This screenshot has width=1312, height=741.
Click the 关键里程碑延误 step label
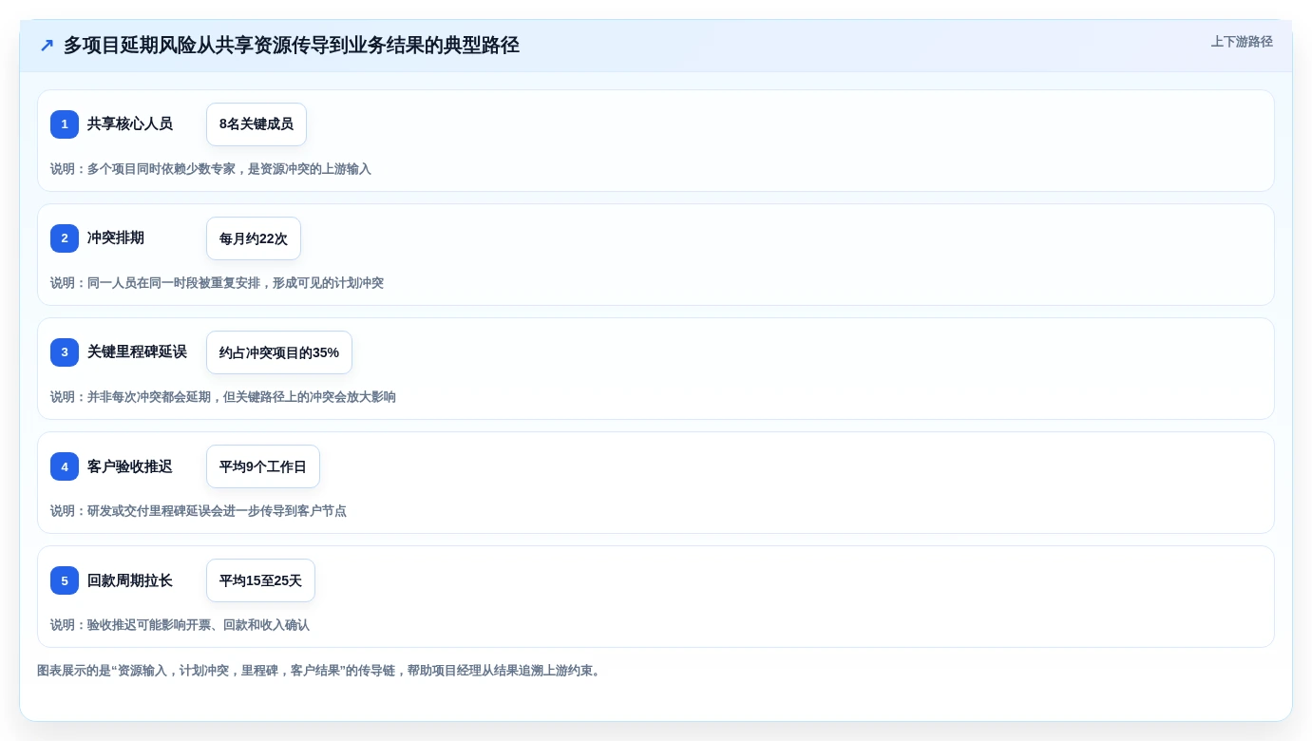[137, 352]
